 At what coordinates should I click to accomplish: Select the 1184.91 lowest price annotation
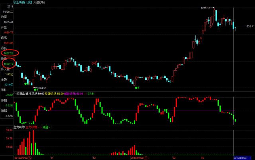[x=42, y=88]
